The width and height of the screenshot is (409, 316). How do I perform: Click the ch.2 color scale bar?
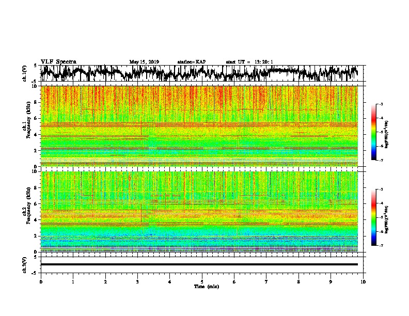[x=373, y=217]
